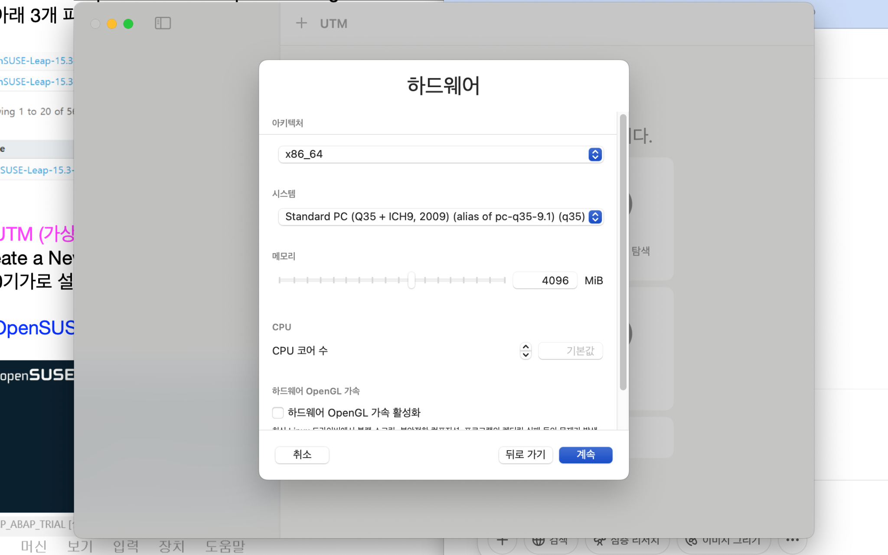
Task: Click the blue arrows on the 시스템 selector
Action: 595,217
